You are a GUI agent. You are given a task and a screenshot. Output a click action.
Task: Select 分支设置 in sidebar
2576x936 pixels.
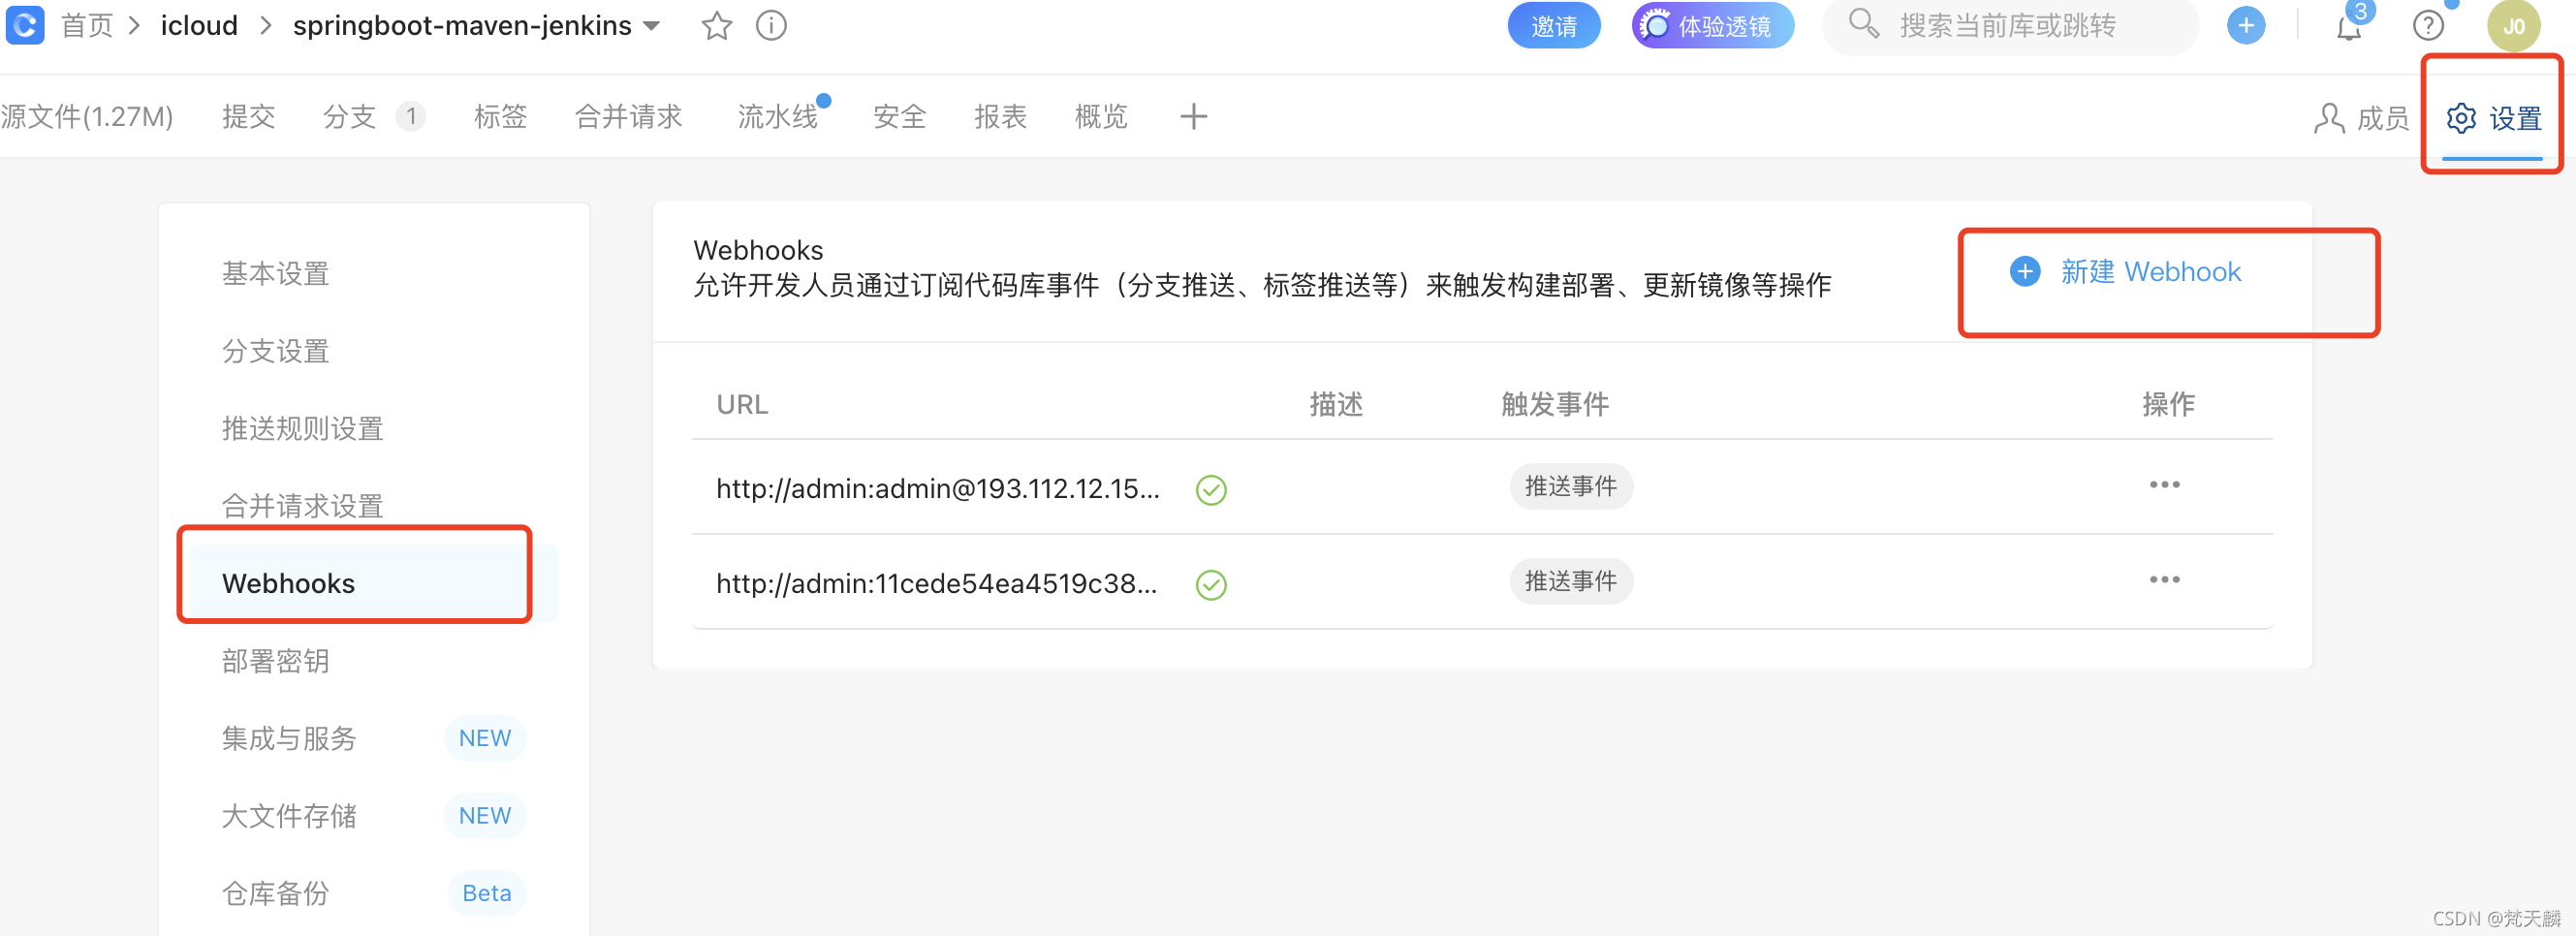[275, 351]
